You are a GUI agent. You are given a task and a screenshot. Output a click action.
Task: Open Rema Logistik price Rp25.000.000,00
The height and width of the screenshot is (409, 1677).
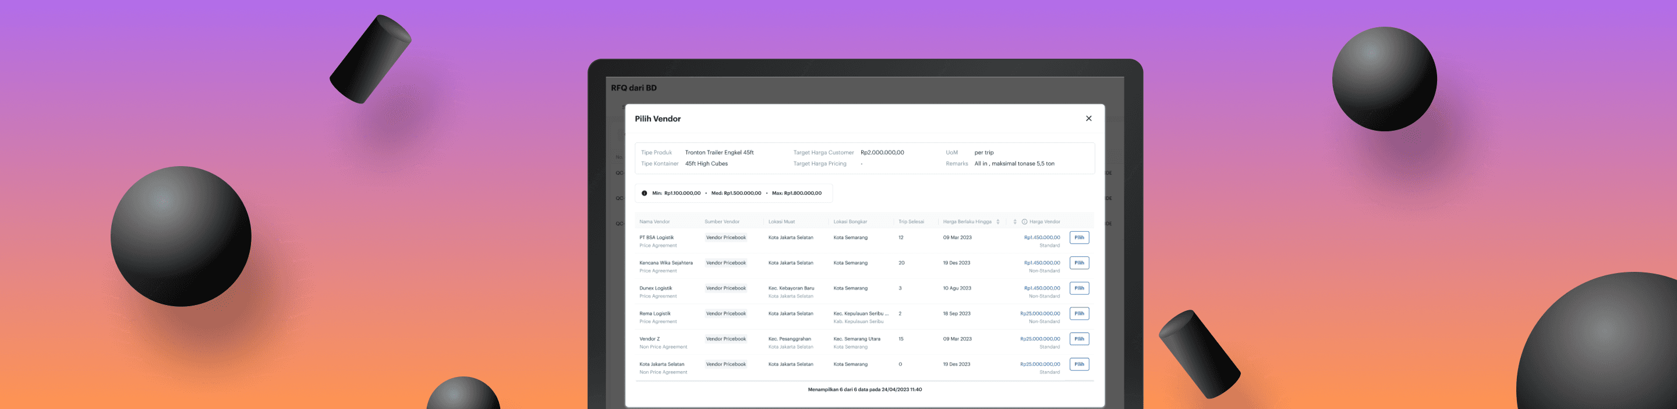pos(1039,314)
